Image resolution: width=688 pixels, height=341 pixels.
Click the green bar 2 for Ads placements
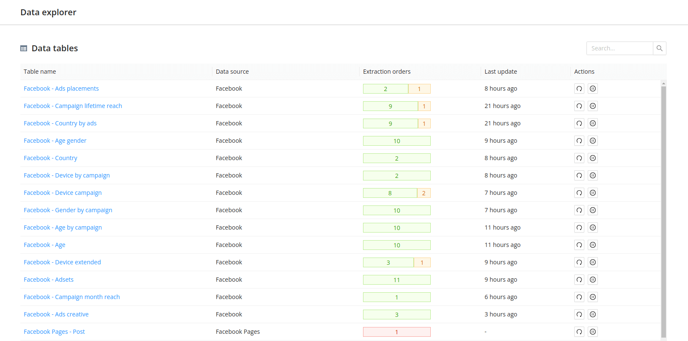pyautogui.click(x=385, y=89)
